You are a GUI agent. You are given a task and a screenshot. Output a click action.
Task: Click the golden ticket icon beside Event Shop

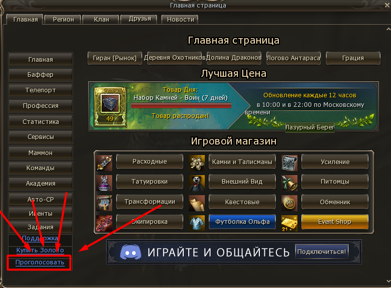tap(289, 223)
